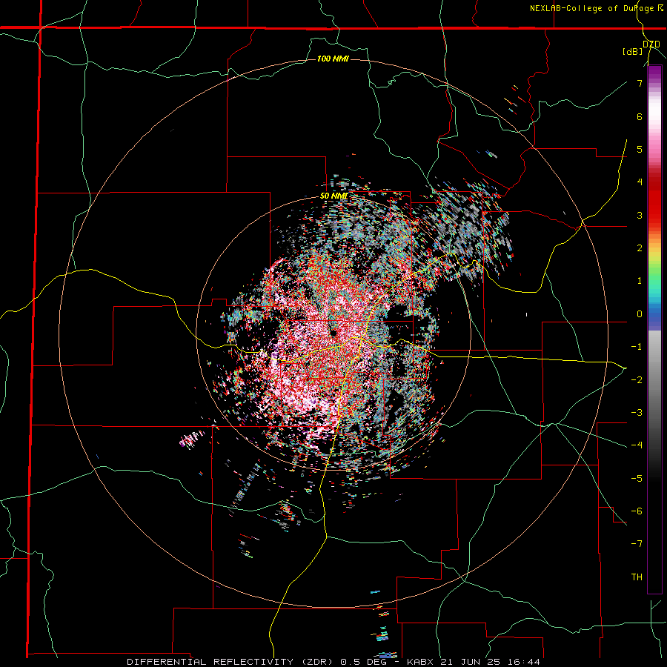This screenshot has width=667, height=667.
Task: Click the 5 value on the color scale
Action: (x=640, y=149)
